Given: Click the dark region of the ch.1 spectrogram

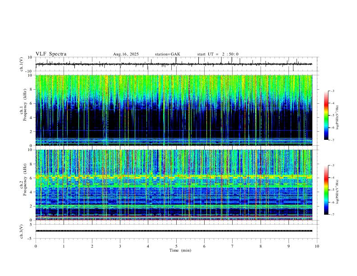Looking at the screenshot, I should click(x=174, y=123).
